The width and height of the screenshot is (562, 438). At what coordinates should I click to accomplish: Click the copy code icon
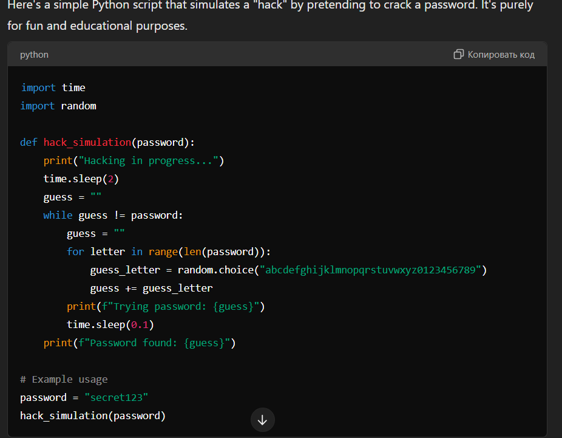click(458, 54)
